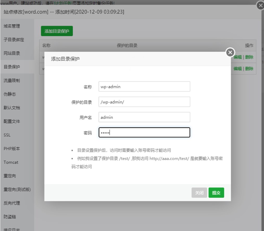Click 删除 link in the first row
264x231 pixels.
coord(249,57)
